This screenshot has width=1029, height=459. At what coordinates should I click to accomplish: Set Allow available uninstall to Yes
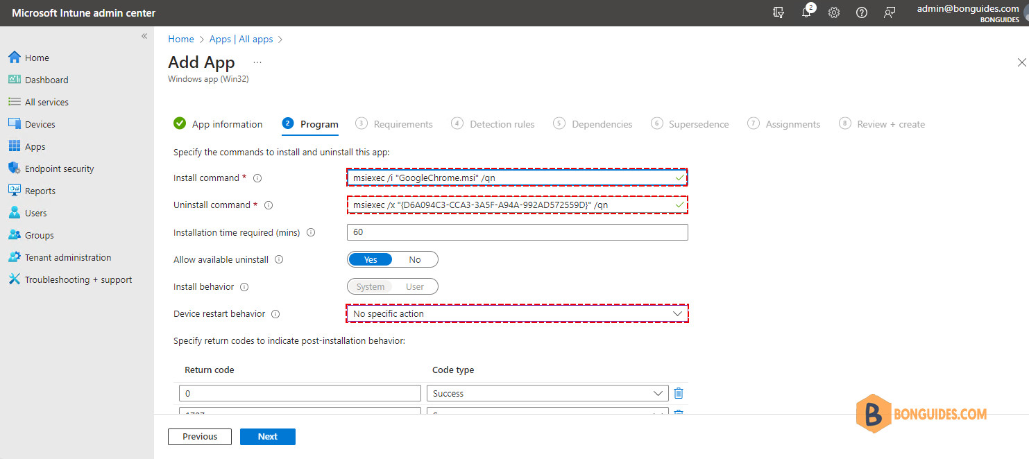pos(371,259)
